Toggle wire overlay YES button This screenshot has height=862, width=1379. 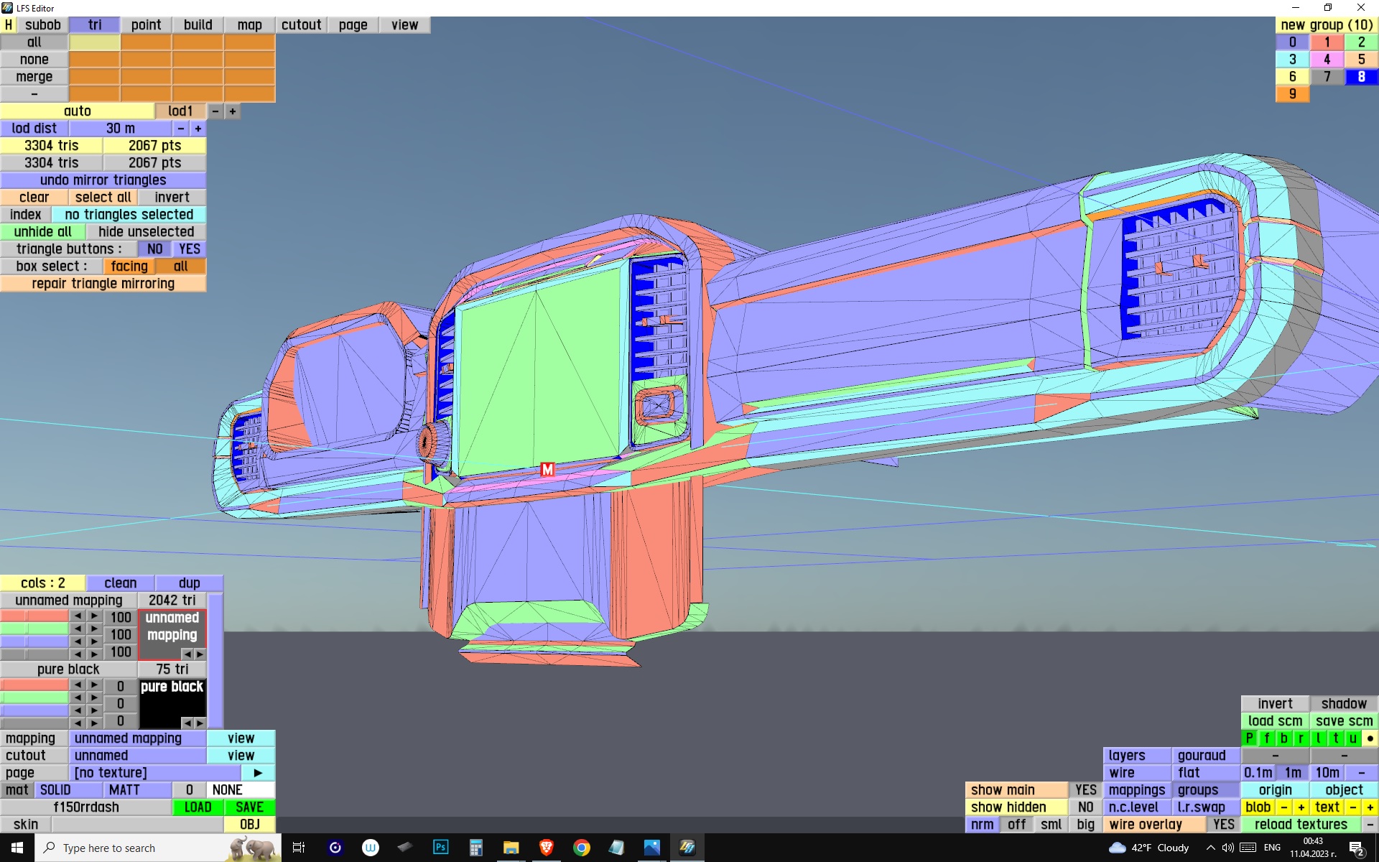[1223, 825]
